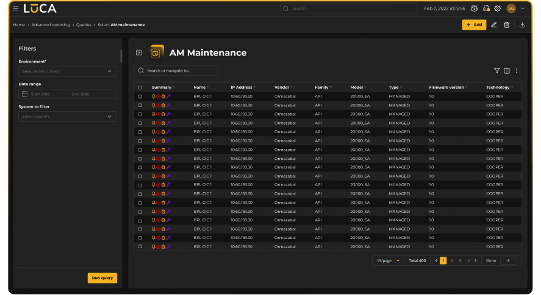Click the pencil edit icon in top toolbar
This screenshot has width=541, height=295.
pos(494,25)
